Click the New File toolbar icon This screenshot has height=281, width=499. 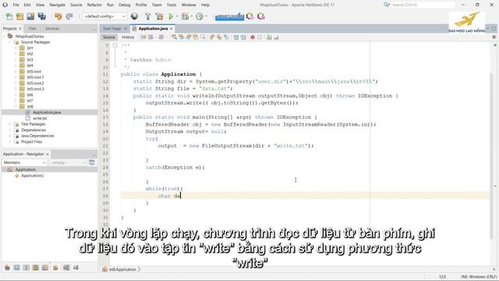click(9, 16)
